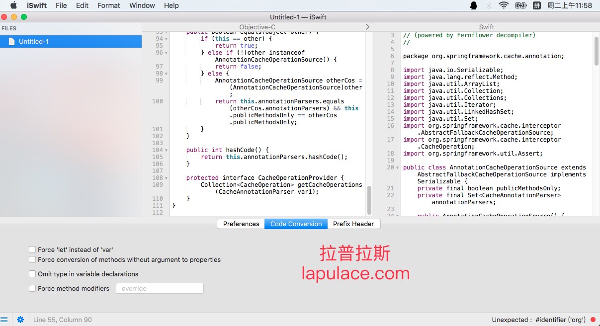Image resolution: width=600 pixels, height=326 pixels.
Task: Open the Apple menu
Action: (x=13, y=5)
